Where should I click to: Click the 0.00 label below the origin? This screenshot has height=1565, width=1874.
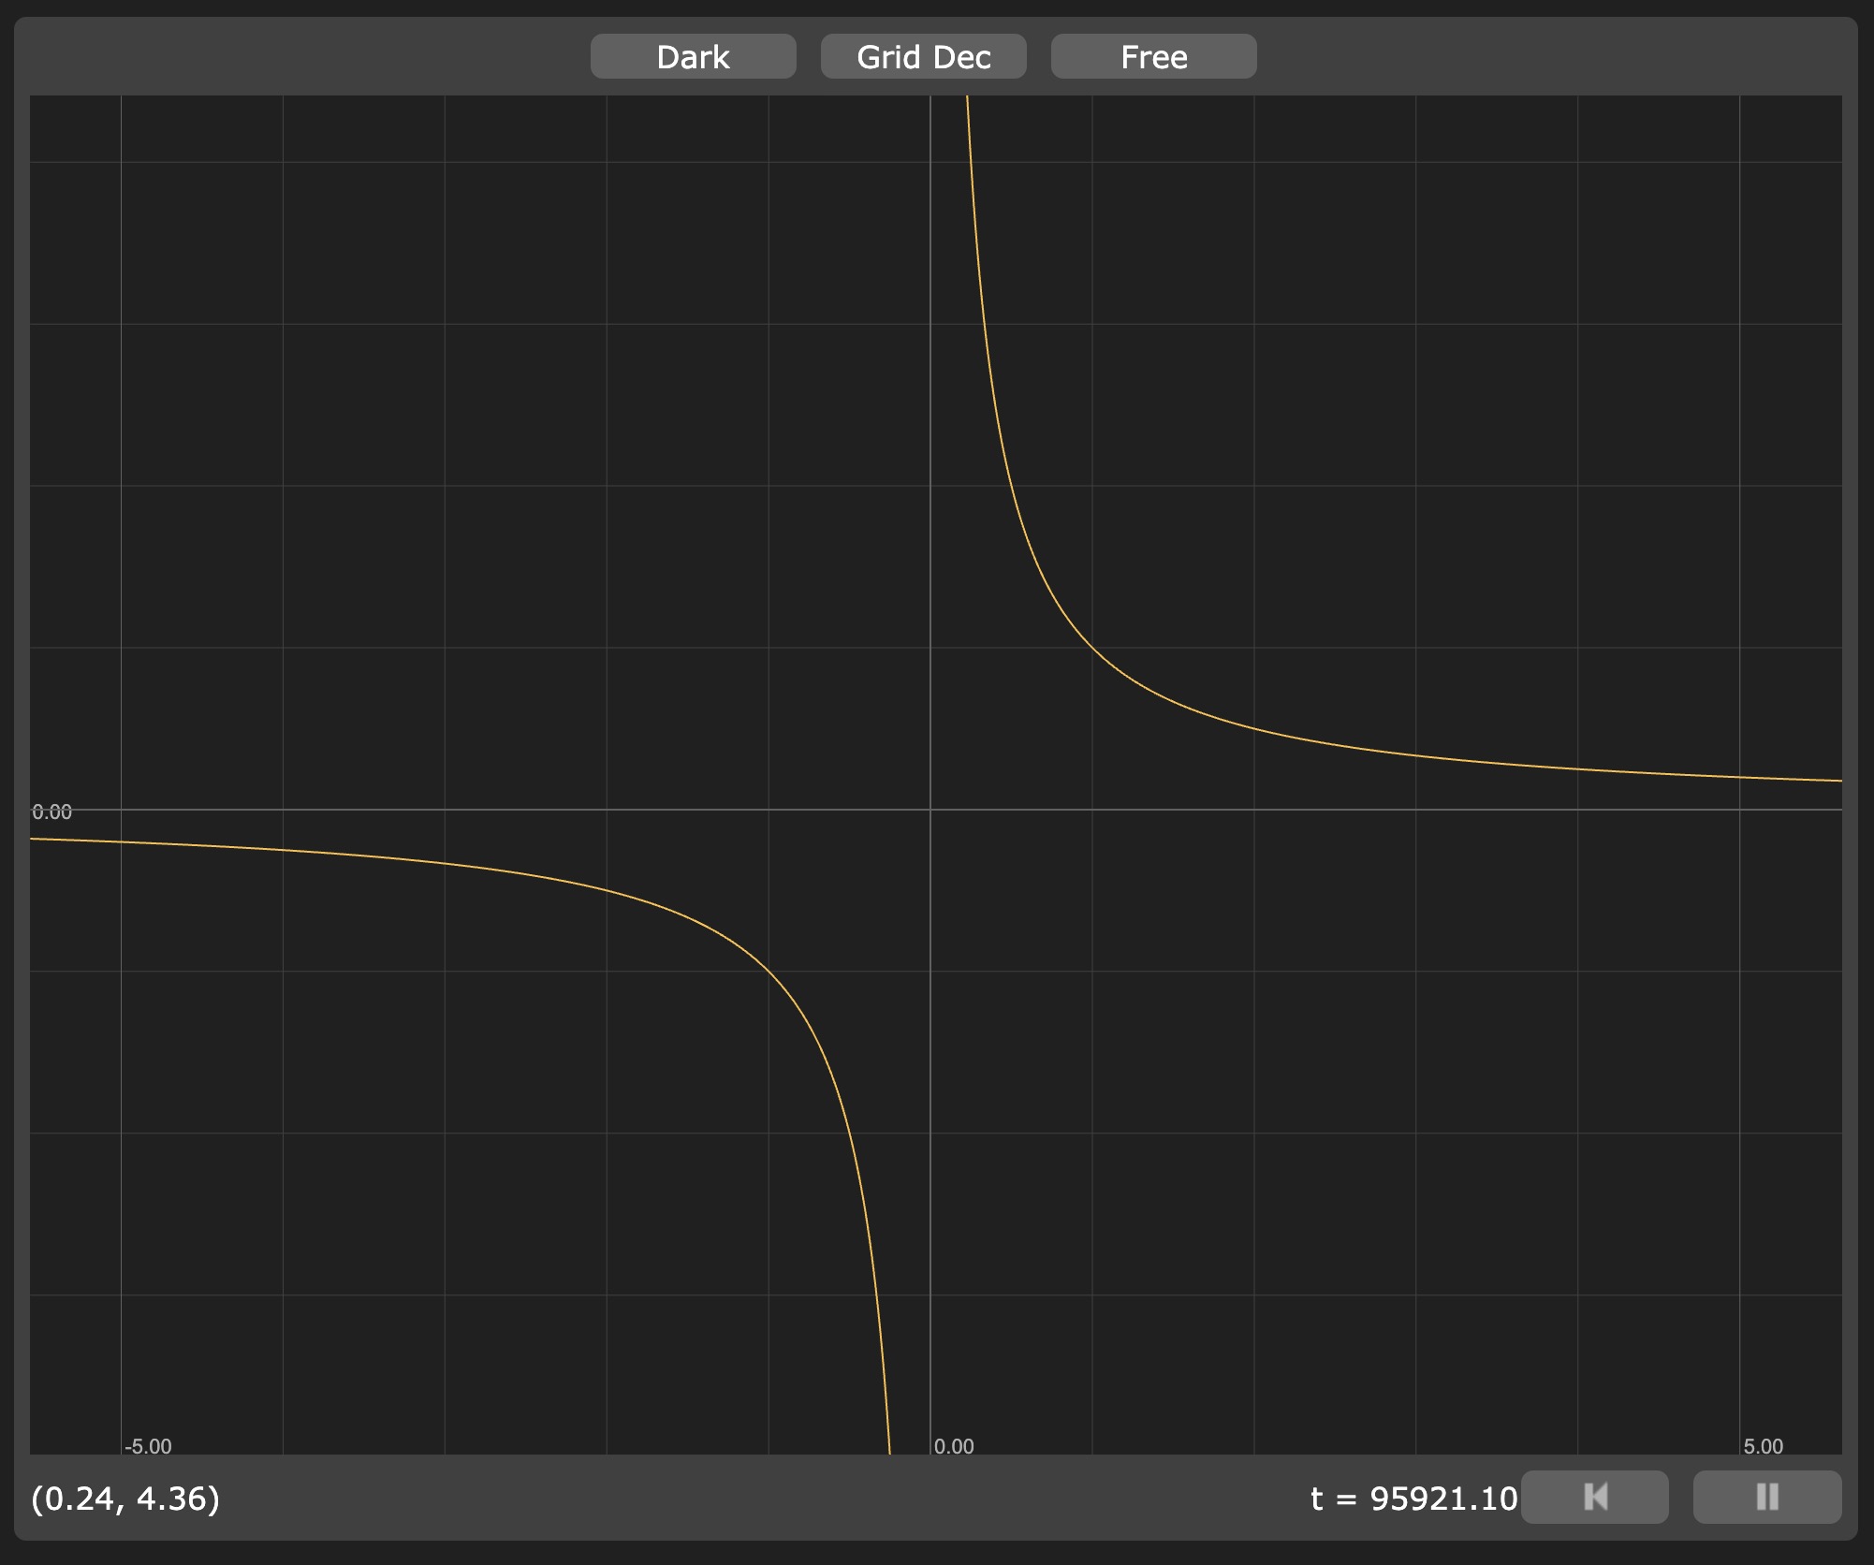(954, 1446)
